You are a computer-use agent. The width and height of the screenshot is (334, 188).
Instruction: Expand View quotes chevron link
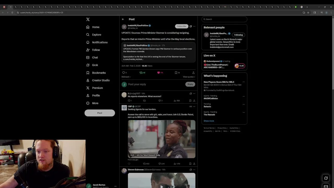tap(189, 77)
